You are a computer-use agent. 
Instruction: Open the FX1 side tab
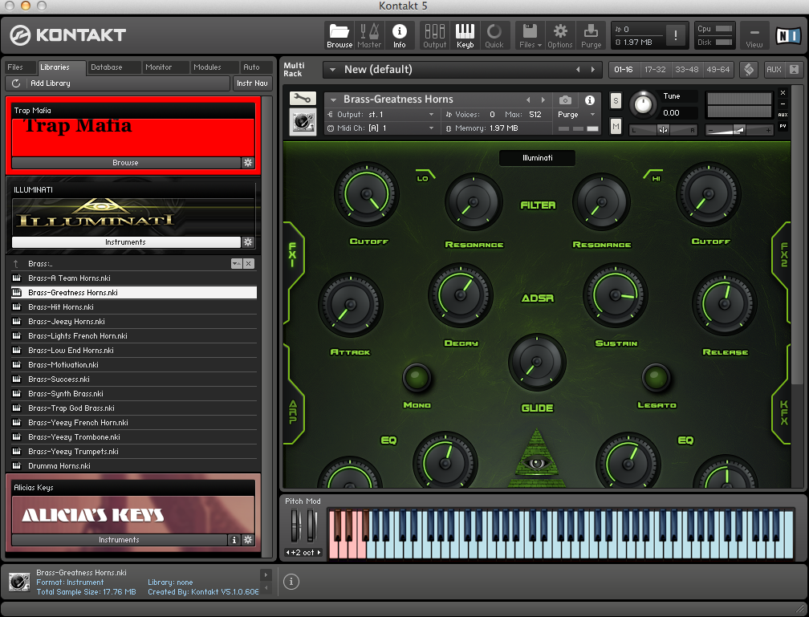click(293, 255)
